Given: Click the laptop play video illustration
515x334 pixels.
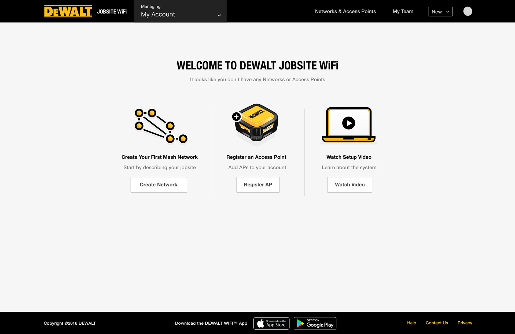Looking at the screenshot, I should [349, 125].
